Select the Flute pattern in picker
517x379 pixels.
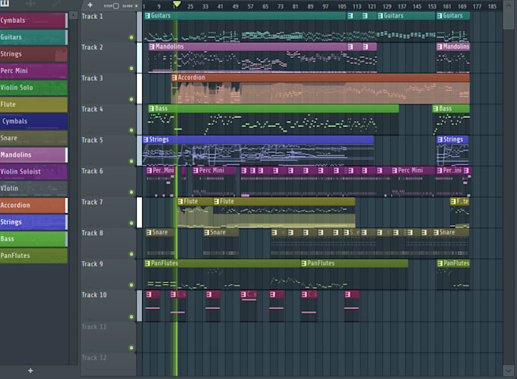(33, 104)
